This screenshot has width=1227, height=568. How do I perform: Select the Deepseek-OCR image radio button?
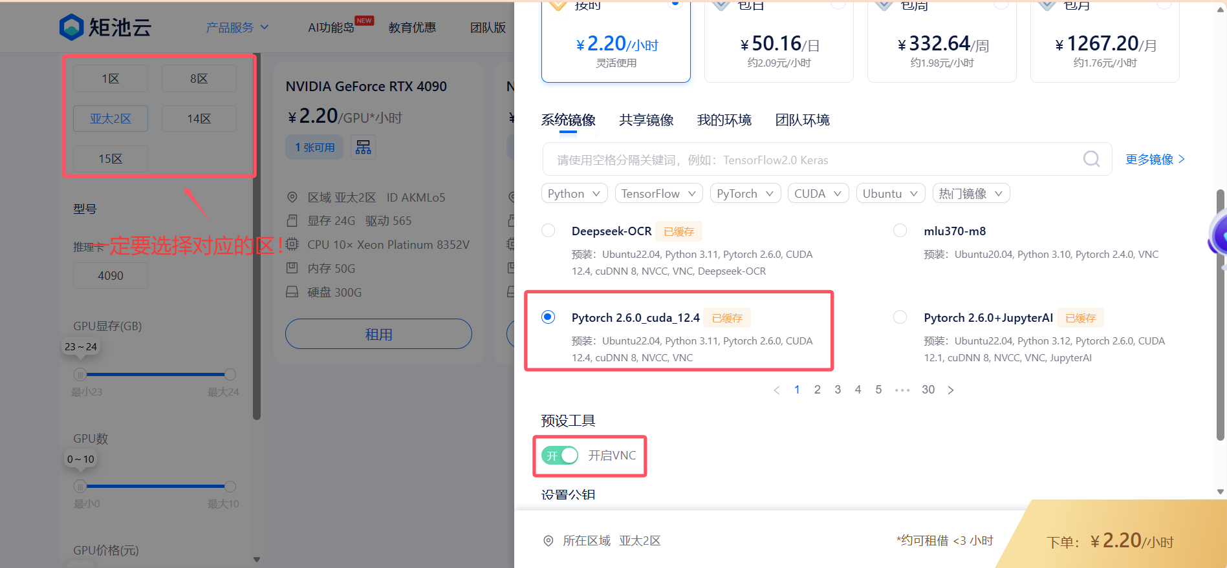pyautogui.click(x=548, y=231)
